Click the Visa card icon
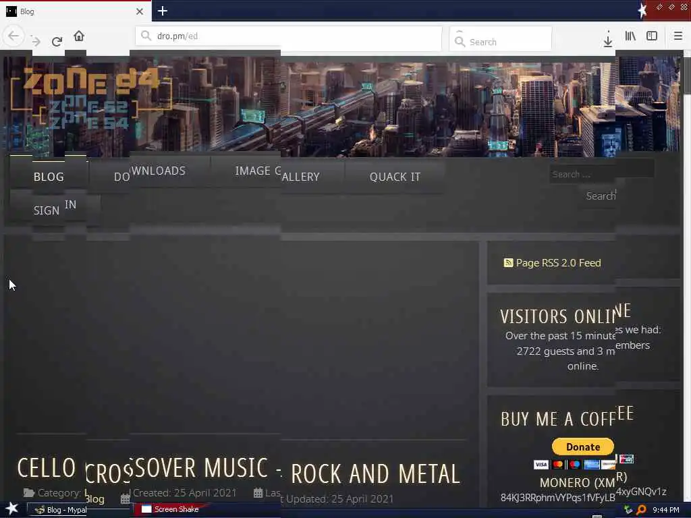 541,465
